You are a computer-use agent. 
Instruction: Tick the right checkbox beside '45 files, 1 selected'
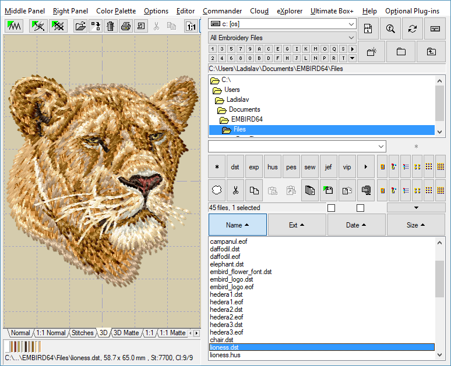click(x=361, y=208)
